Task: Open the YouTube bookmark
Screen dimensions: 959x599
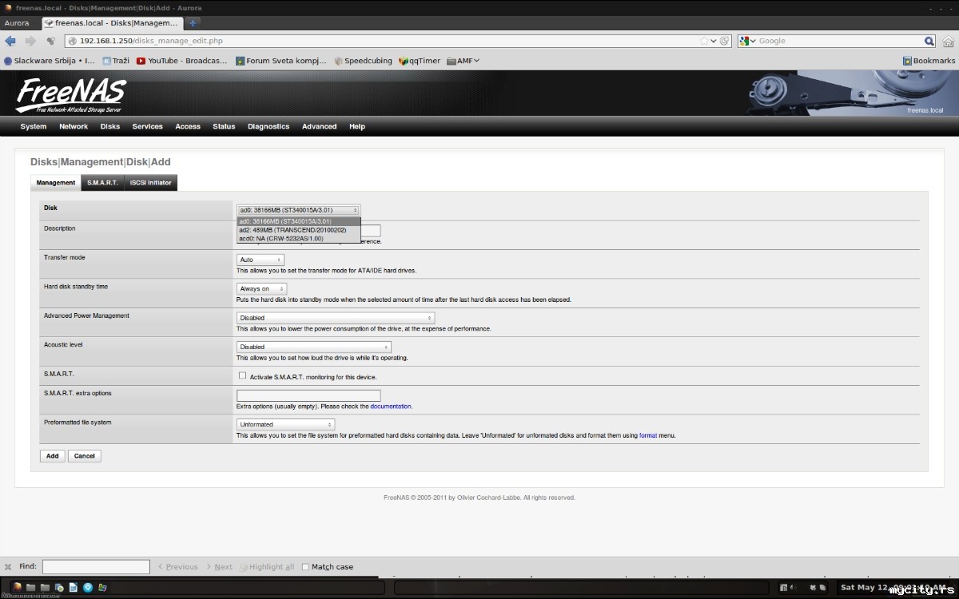Action: tap(182, 61)
